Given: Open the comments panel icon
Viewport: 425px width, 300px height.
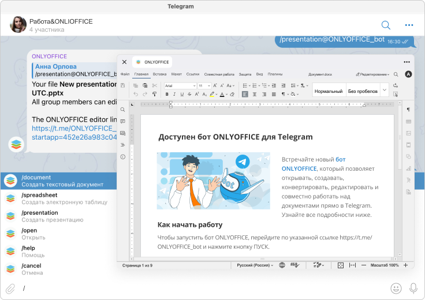Looking at the screenshot, I should click(x=123, y=121).
